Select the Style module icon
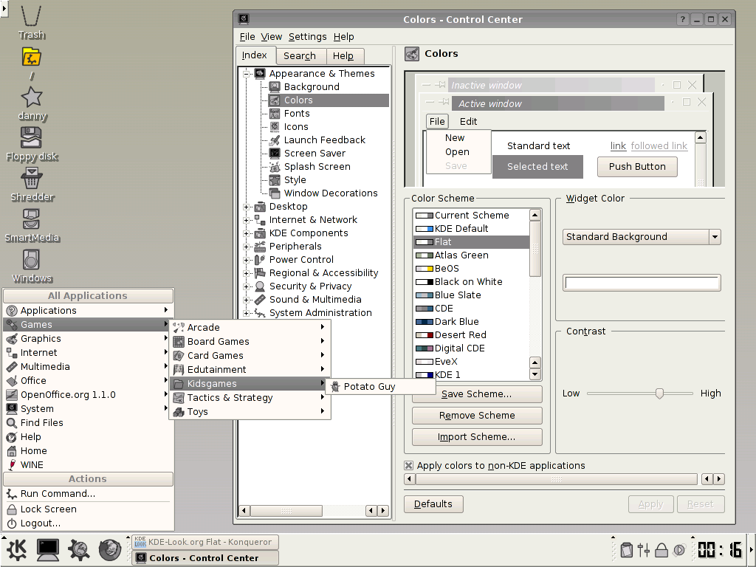 pyautogui.click(x=275, y=180)
